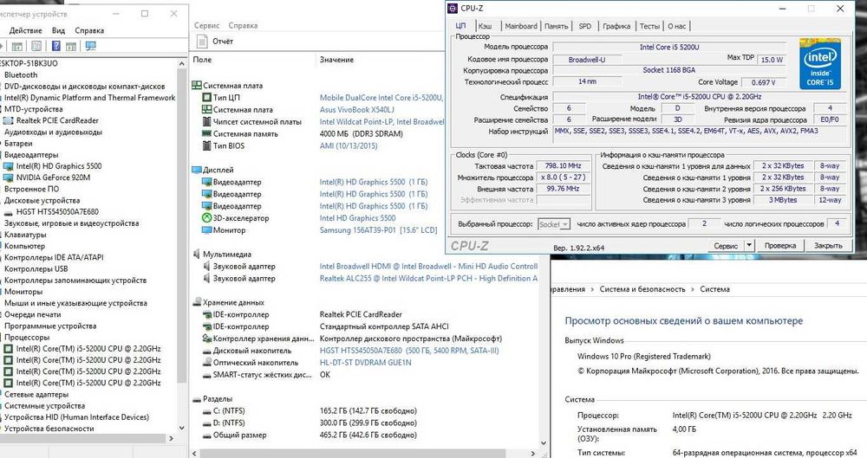Image resolution: width=867 pixels, height=458 pixels.
Task: Toggle action pane icon in Device Manager toolbar
Action: click(x=71, y=47)
